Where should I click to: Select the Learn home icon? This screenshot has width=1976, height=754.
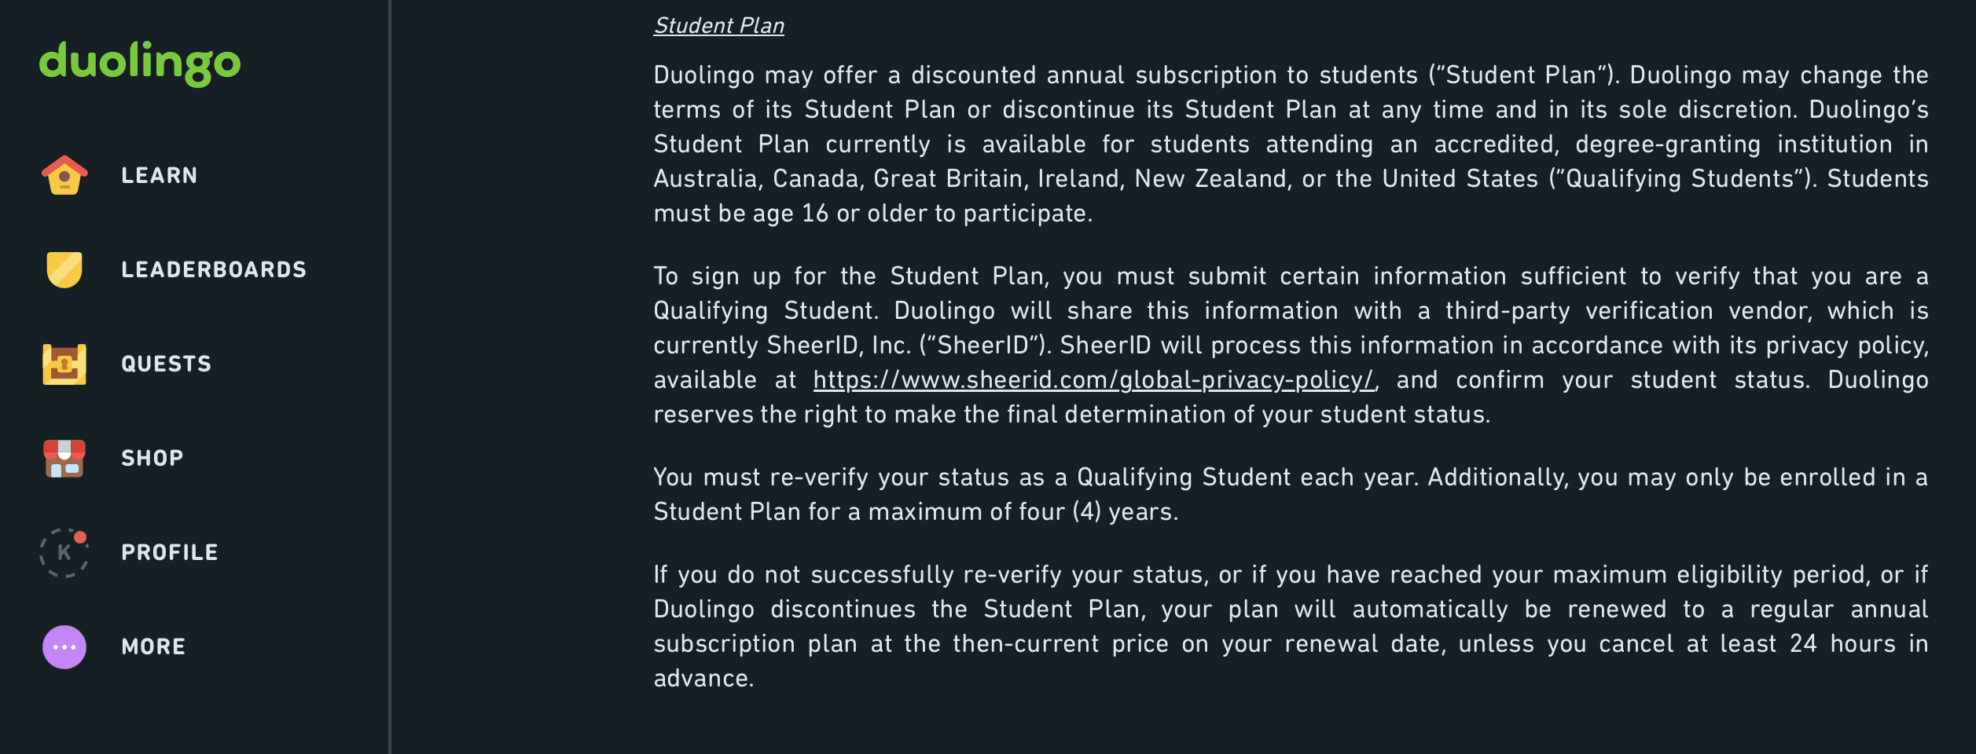coord(64,175)
